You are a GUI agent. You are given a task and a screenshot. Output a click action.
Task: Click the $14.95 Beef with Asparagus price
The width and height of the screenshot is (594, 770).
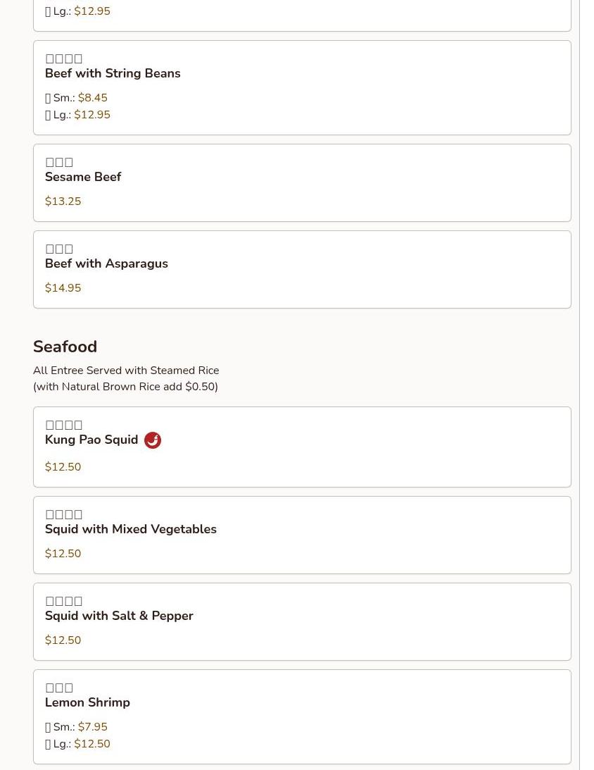click(x=63, y=288)
